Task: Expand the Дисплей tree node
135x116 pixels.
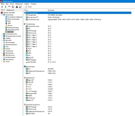Action: click(2, 40)
